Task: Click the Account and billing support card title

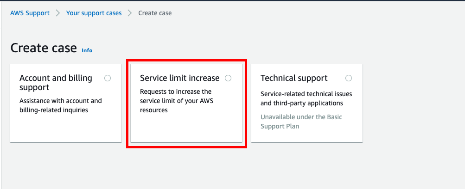Action: 56,83
